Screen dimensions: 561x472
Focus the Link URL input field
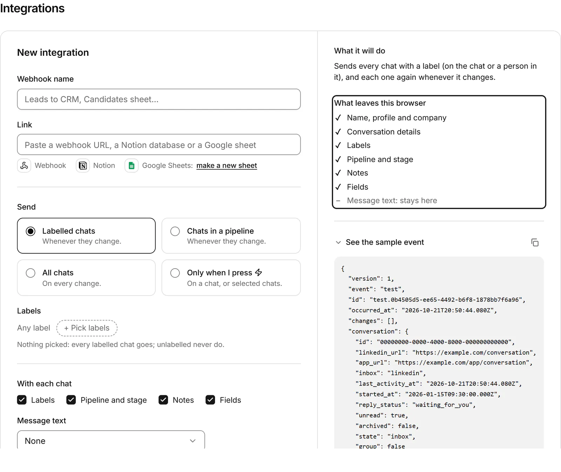159,145
